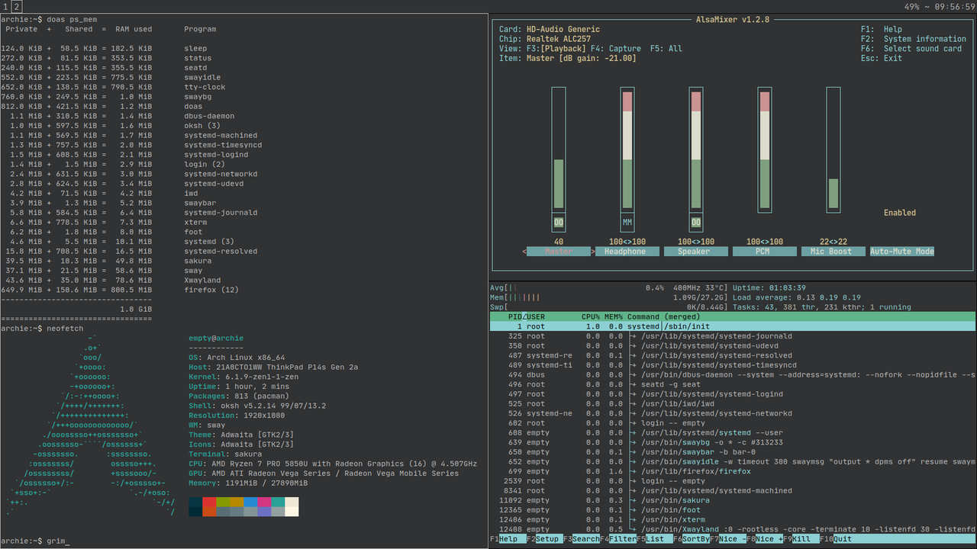Toggle the Headphone MM mute indicator

tap(627, 223)
